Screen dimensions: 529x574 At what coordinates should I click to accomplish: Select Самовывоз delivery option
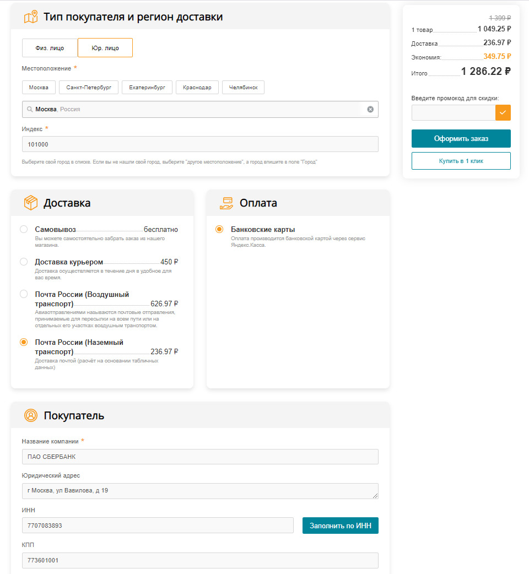pos(24,229)
